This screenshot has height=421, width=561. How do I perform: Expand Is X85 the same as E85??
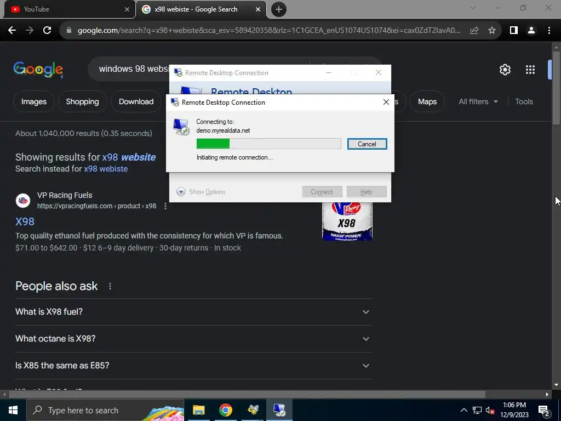pyautogui.click(x=193, y=366)
